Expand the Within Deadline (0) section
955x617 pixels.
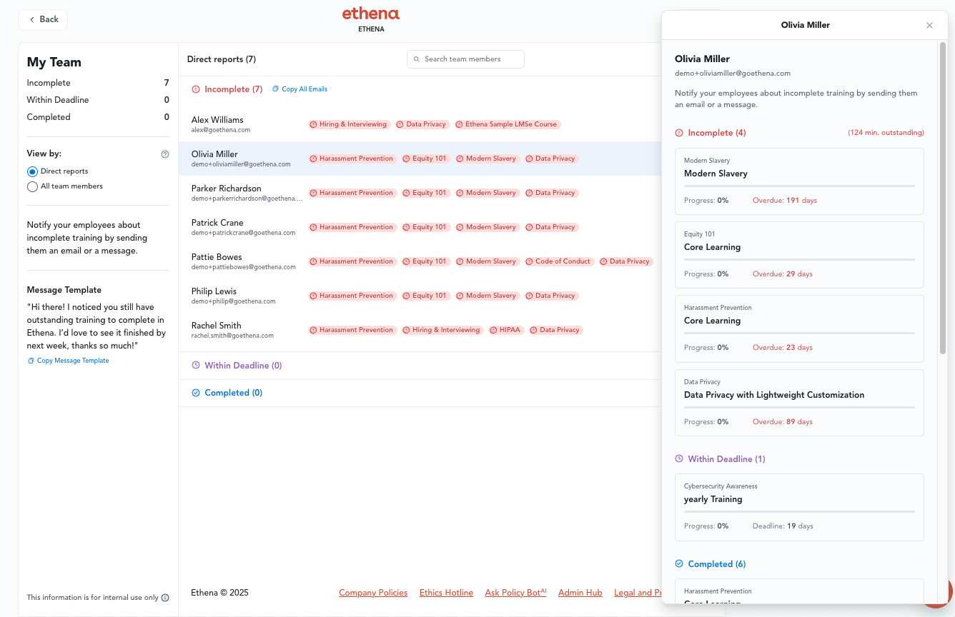tap(242, 366)
